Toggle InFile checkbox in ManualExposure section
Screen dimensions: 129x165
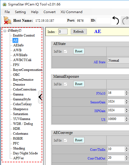coord(65,84)
